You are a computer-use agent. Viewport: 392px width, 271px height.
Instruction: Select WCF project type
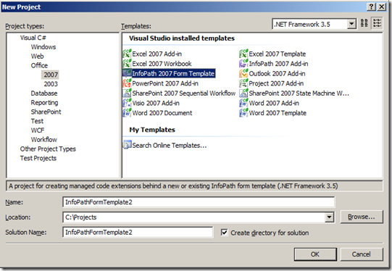(x=38, y=130)
